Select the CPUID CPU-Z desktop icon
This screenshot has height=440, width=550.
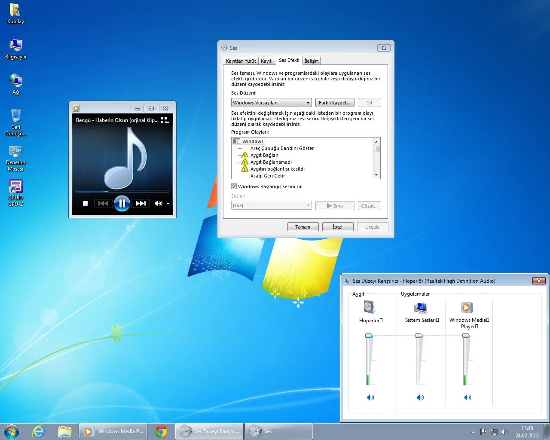pos(16,193)
